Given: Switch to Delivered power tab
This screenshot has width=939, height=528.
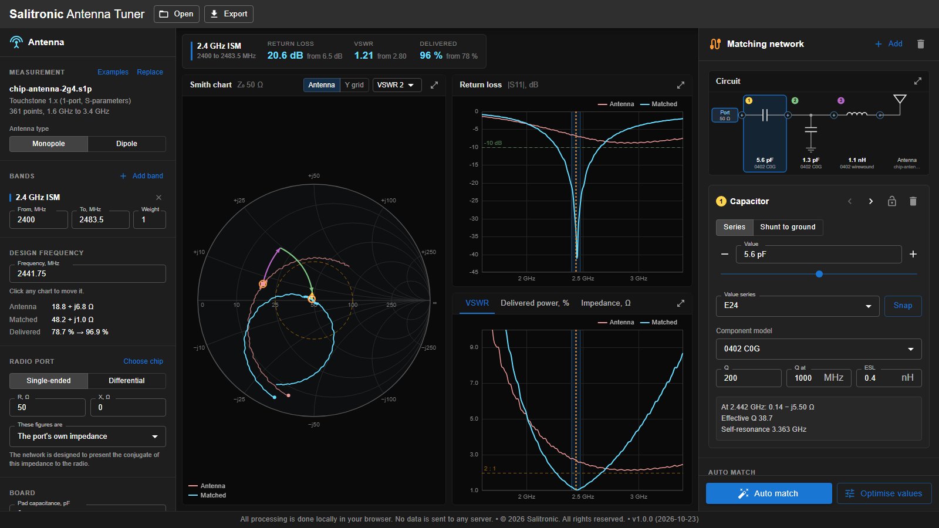Looking at the screenshot, I should (535, 303).
